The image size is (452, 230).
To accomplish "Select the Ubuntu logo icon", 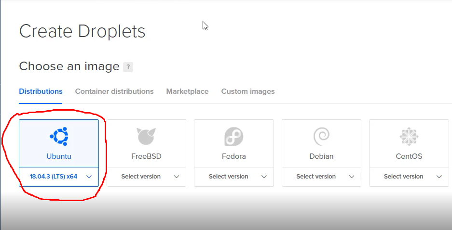I will click(x=59, y=136).
